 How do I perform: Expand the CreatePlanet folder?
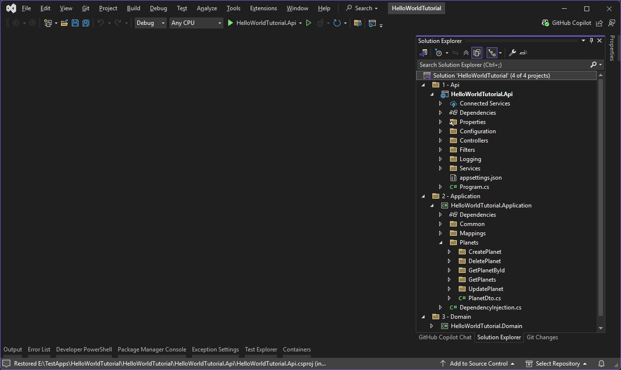point(449,252)
